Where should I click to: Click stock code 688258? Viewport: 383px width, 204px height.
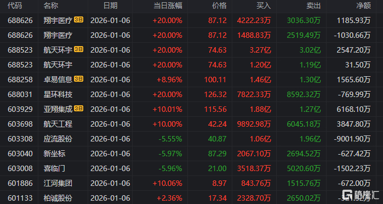tap(20, 80)
